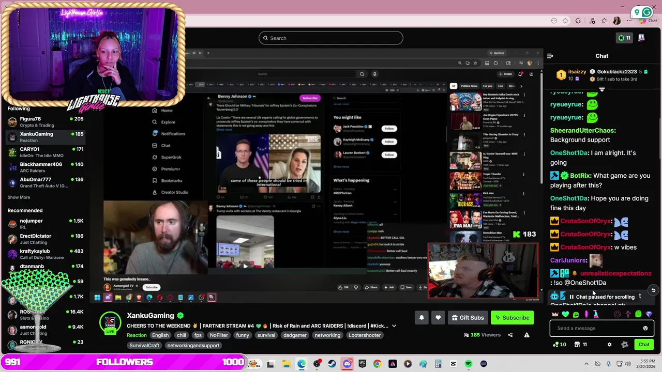
Task: Open Discord from the taskbar
Action: point(347,364)
